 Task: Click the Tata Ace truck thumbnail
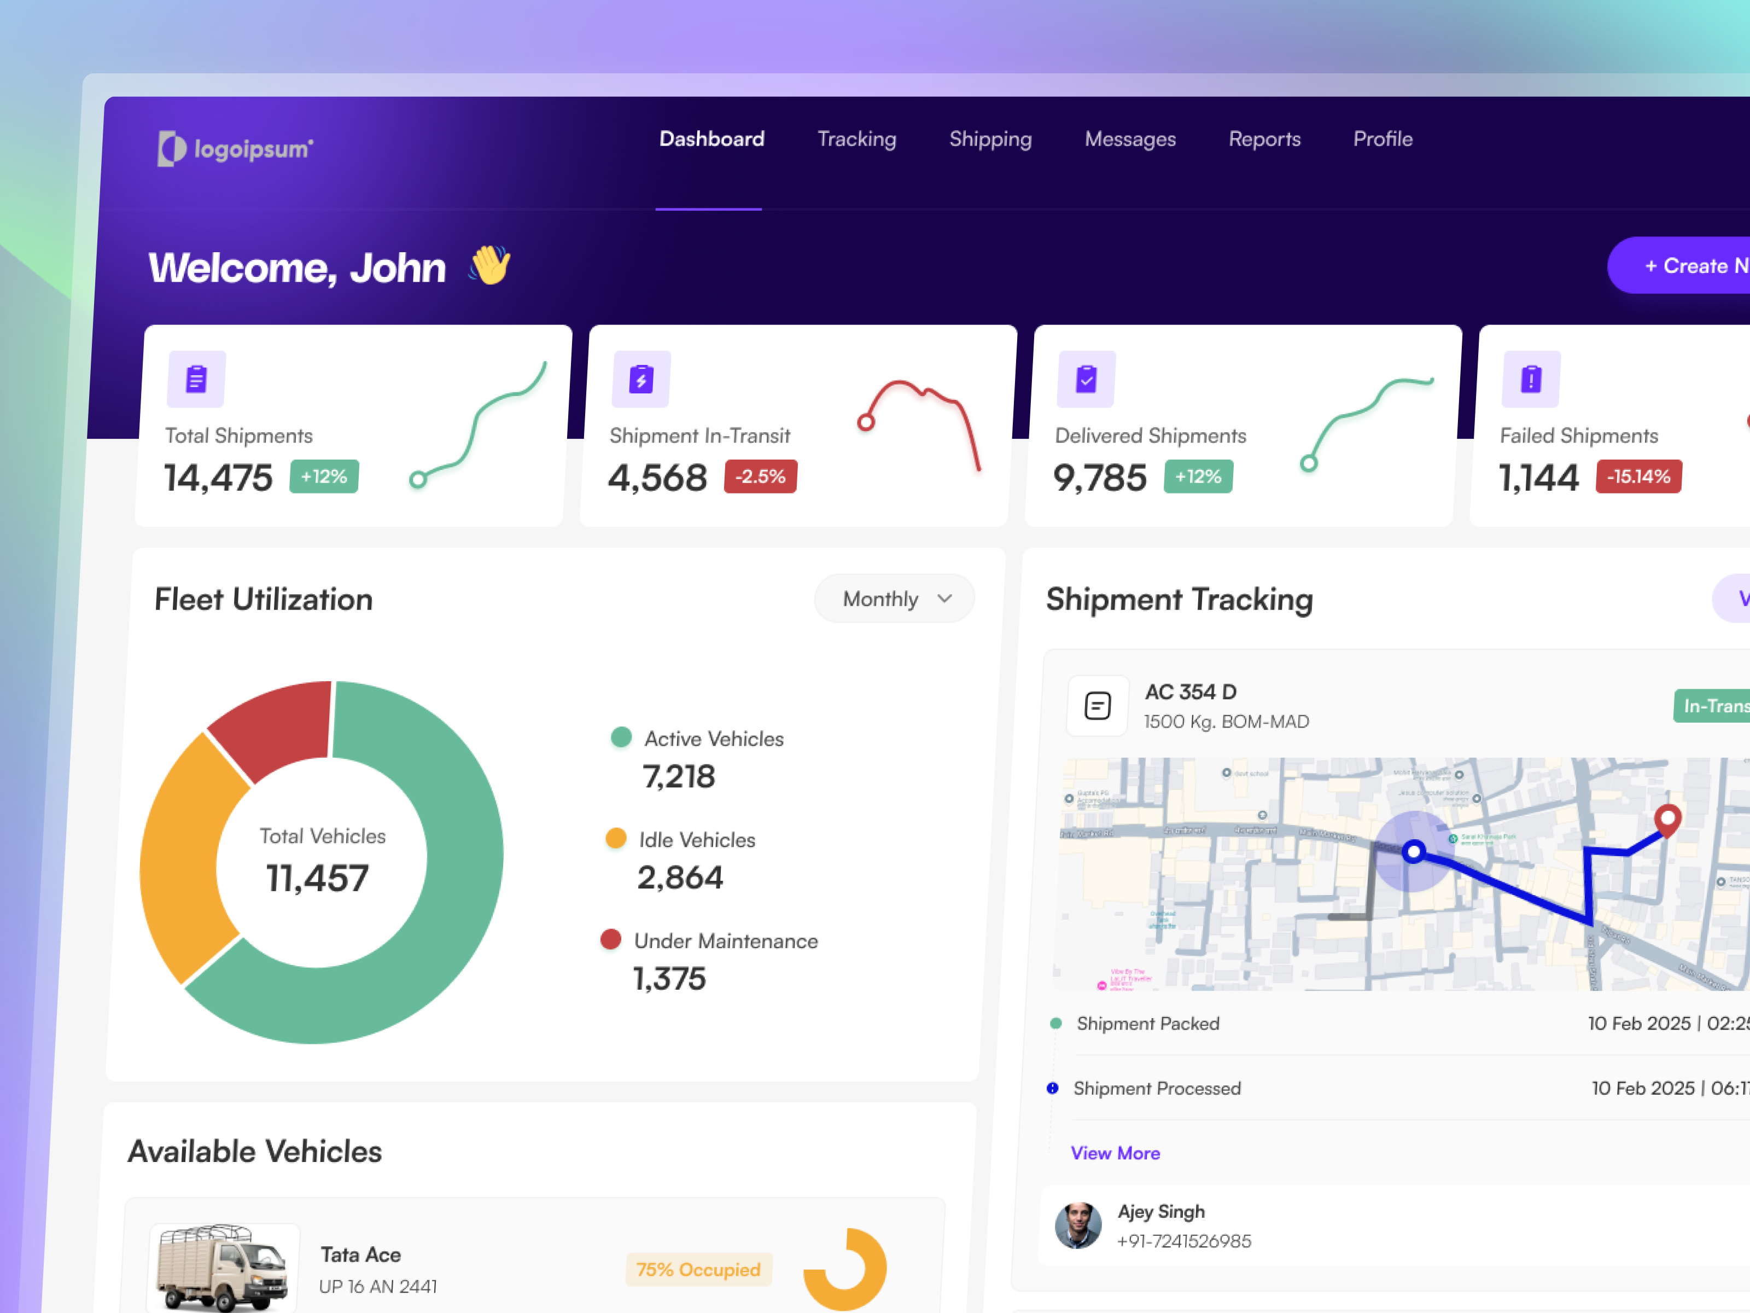(x=223, y=1268)
